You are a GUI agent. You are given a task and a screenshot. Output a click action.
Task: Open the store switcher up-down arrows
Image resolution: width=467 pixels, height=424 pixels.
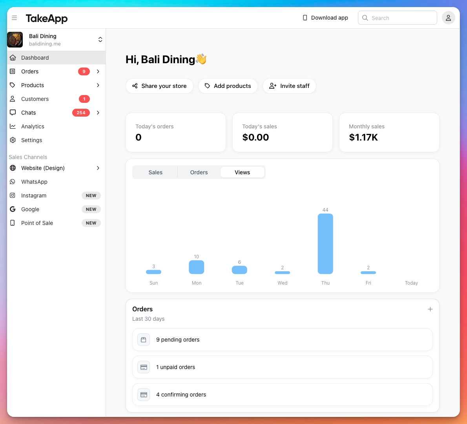(100, 40)
